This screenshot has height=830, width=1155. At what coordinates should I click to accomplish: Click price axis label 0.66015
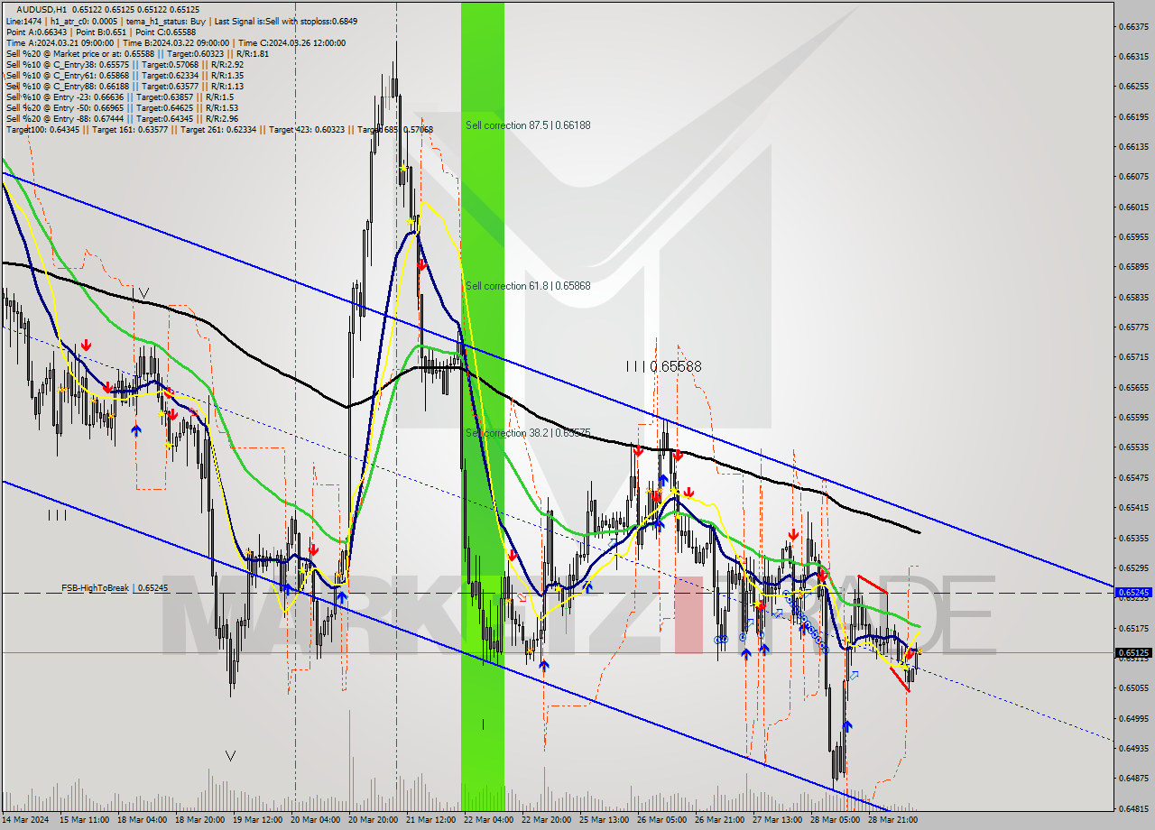click(x=1132, y=207)
